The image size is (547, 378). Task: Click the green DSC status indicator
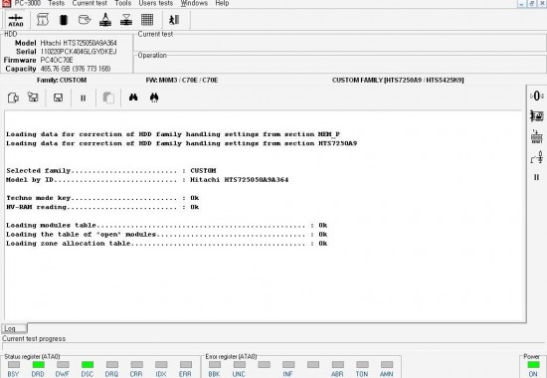88,365
